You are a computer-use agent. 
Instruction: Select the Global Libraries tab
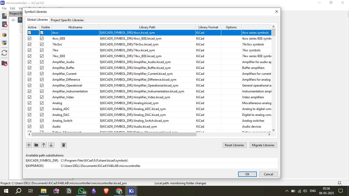point(37,20)
